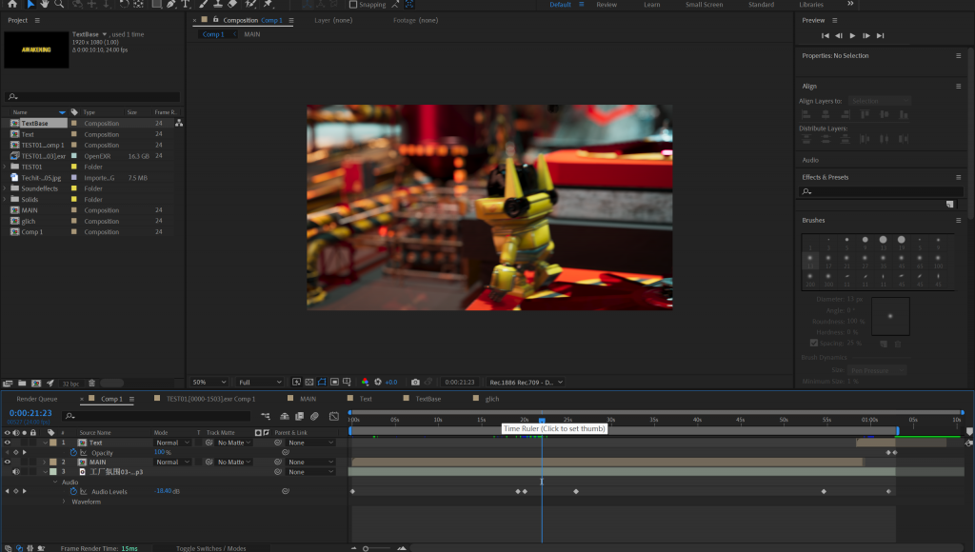Select the Hand tool

click(x=44, y=4)
